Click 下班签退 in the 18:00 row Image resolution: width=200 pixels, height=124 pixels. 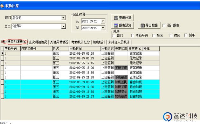click(x=121, y=68)
